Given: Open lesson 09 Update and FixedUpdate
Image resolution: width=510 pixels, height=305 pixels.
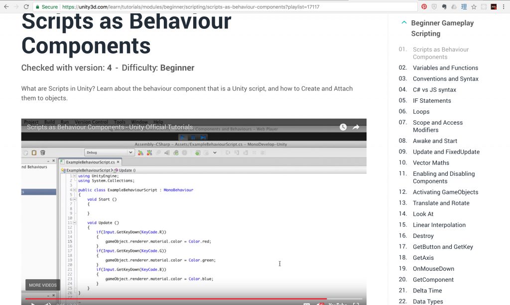Looking at the screenshot, I should [x=446, y=152].
